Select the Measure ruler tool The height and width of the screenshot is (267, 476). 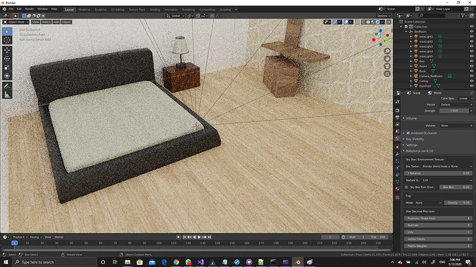click(x=7, y=95)
